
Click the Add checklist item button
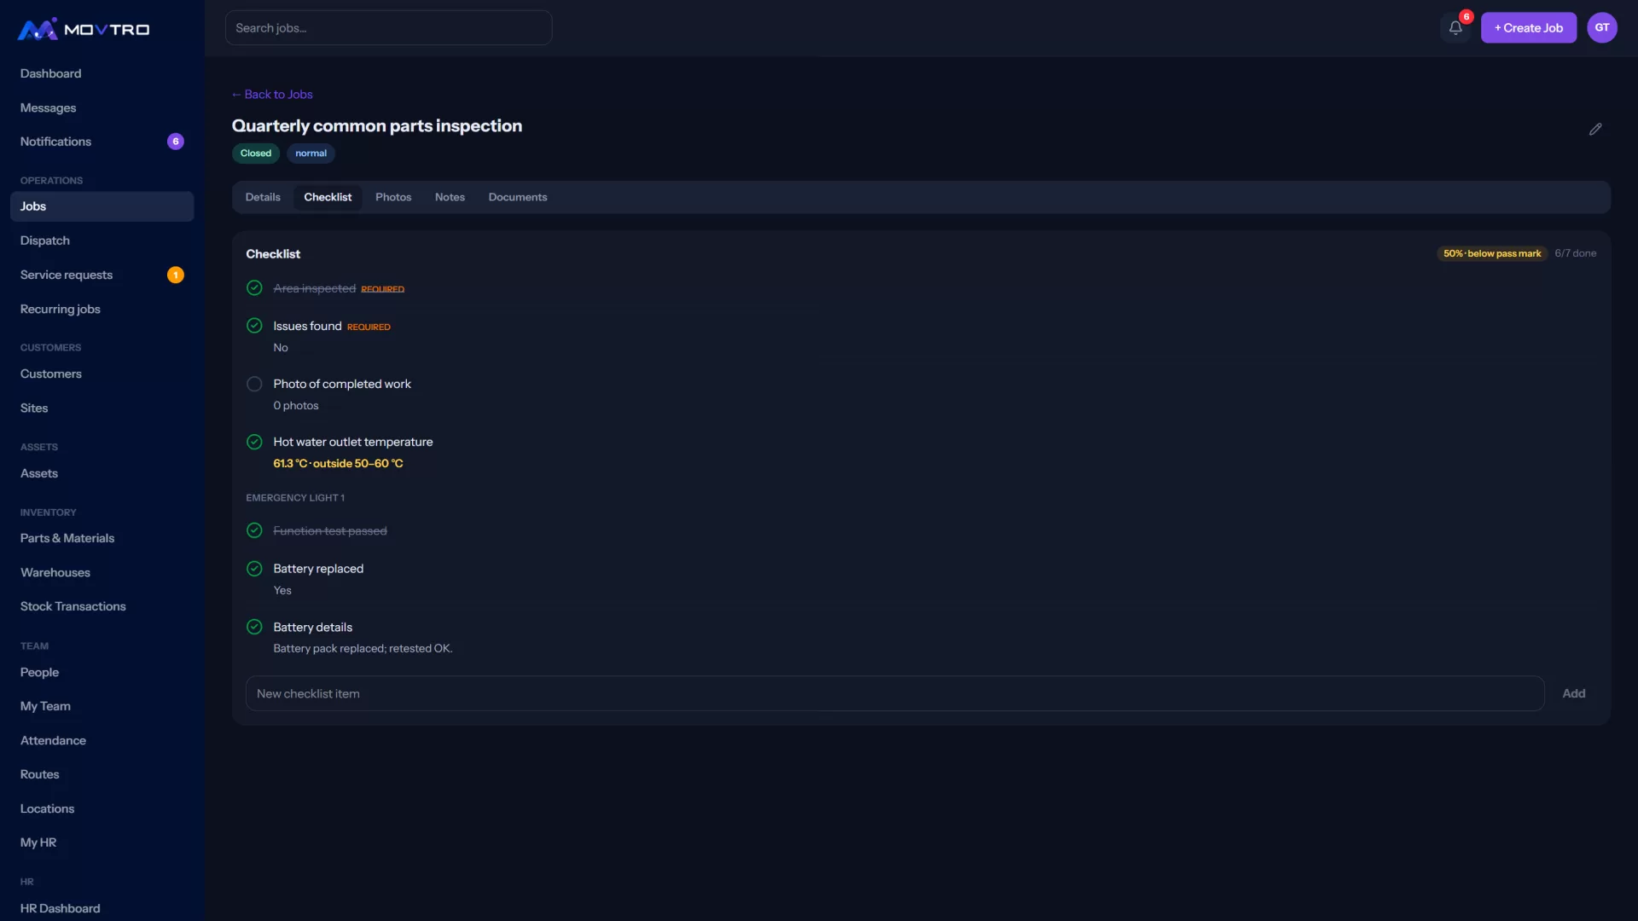[x=1574, y=693]
